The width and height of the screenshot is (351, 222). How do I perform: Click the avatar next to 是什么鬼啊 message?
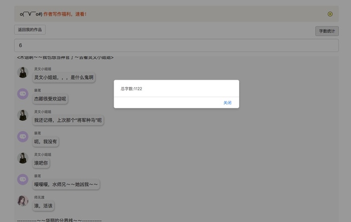click(22, 73)
